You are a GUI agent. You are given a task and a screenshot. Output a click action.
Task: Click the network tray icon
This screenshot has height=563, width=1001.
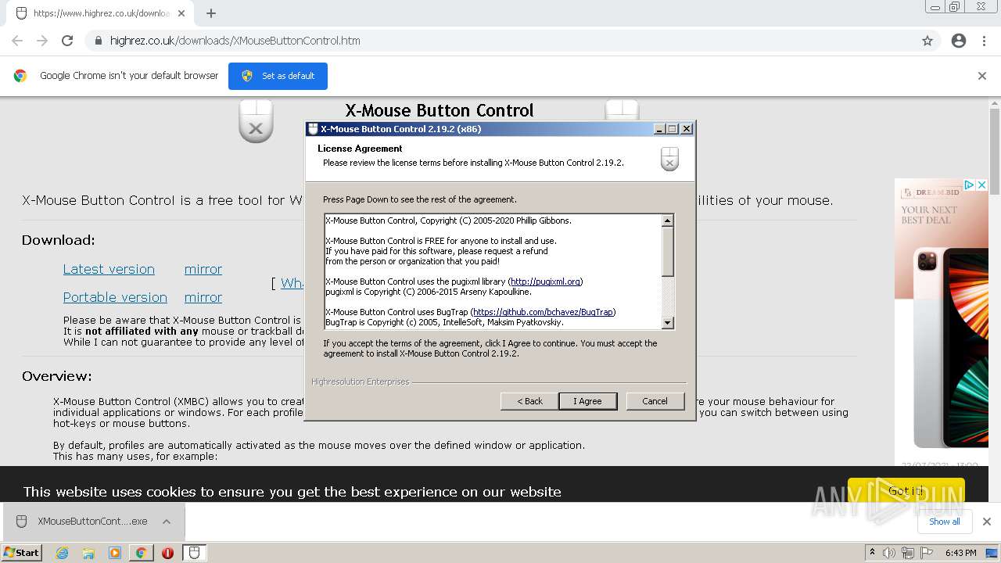[908, 553]
